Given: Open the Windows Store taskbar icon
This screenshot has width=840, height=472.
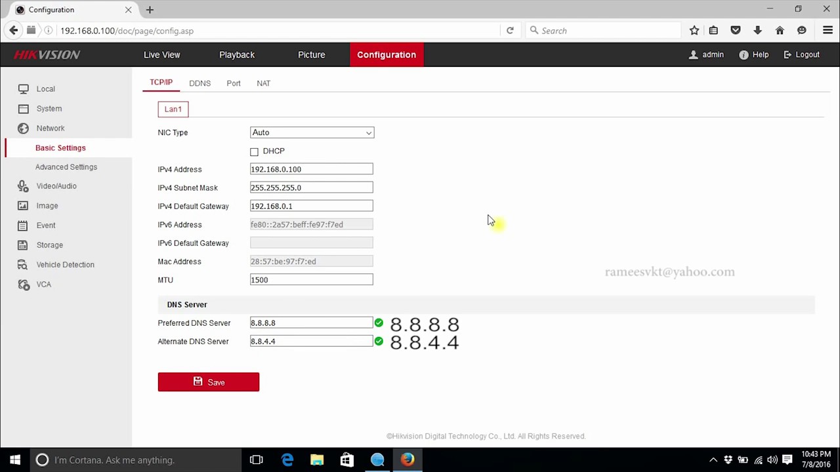Looking at the screenshot, I should (347, 460).
